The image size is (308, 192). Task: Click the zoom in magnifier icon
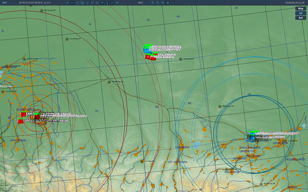point(153,3)
